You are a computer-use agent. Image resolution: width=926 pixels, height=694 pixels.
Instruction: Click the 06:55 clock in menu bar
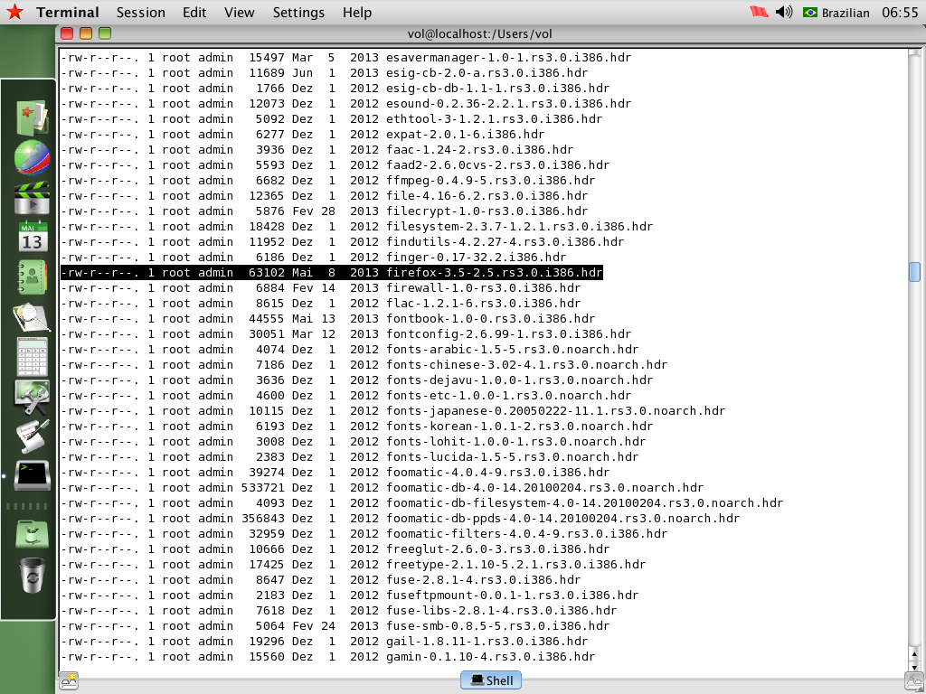coord(900,13)
